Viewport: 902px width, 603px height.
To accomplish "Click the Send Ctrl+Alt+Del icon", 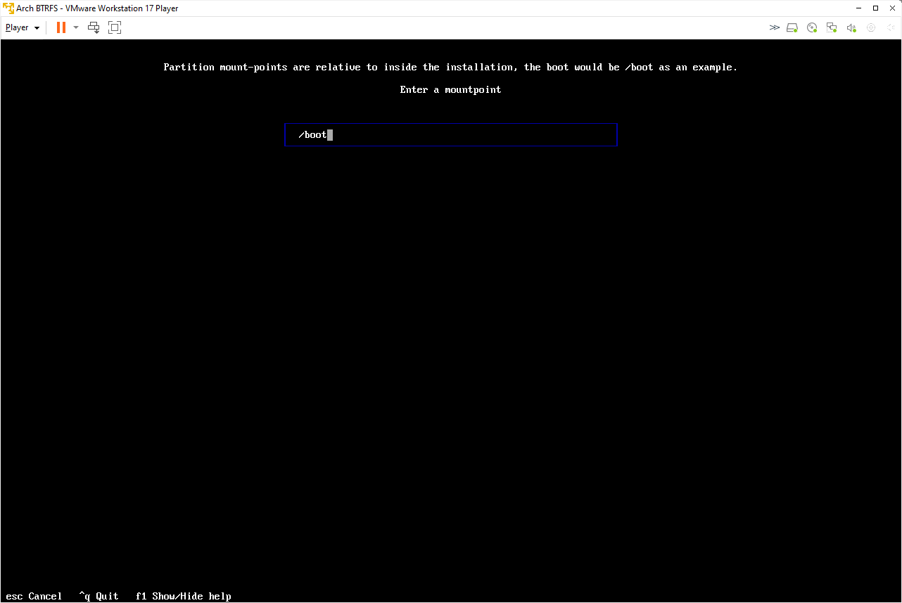I will 94,27.
